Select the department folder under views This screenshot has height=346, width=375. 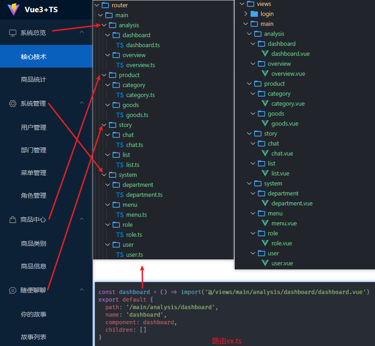tap(283, 193)
